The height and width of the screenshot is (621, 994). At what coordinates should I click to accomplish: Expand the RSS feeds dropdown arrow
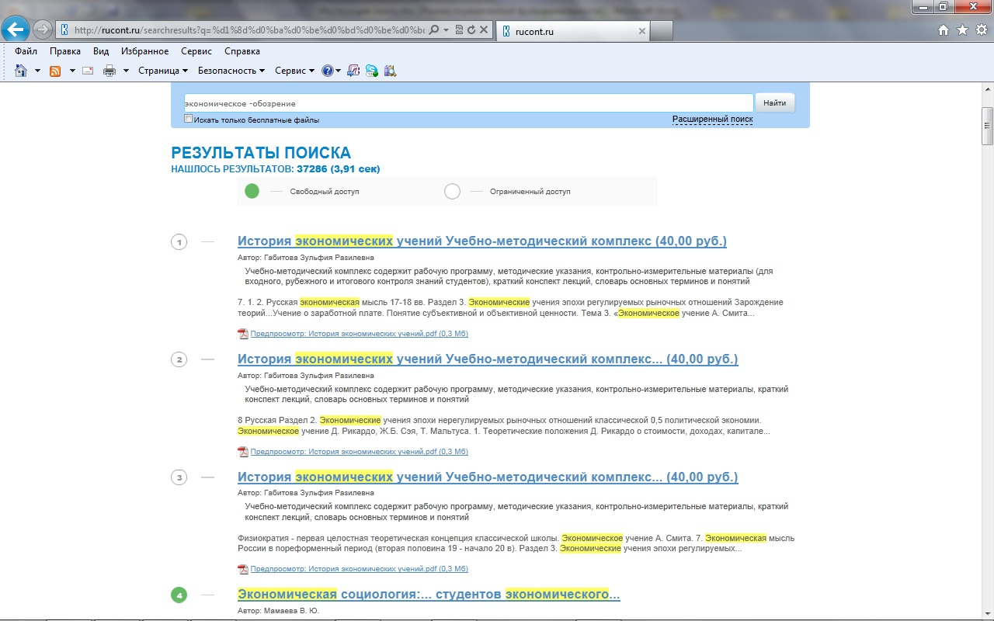(x=72, y=71)
